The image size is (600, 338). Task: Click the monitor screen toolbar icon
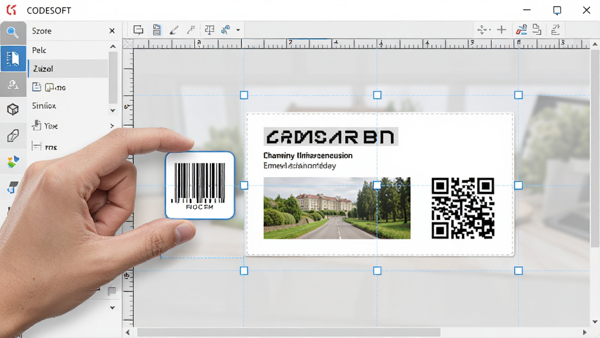pos(138,30)
